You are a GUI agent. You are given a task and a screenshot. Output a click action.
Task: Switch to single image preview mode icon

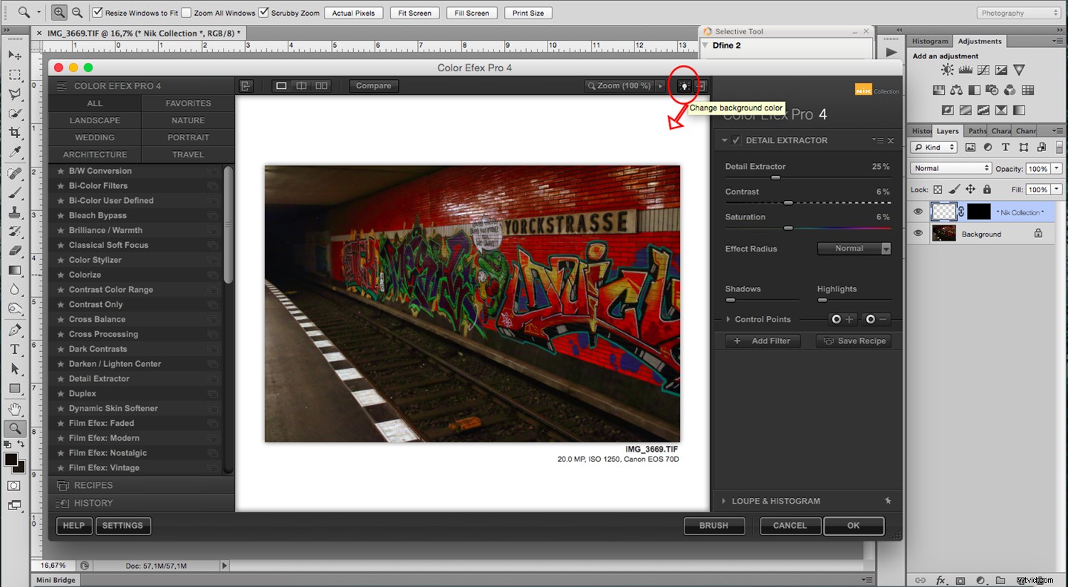281,85
